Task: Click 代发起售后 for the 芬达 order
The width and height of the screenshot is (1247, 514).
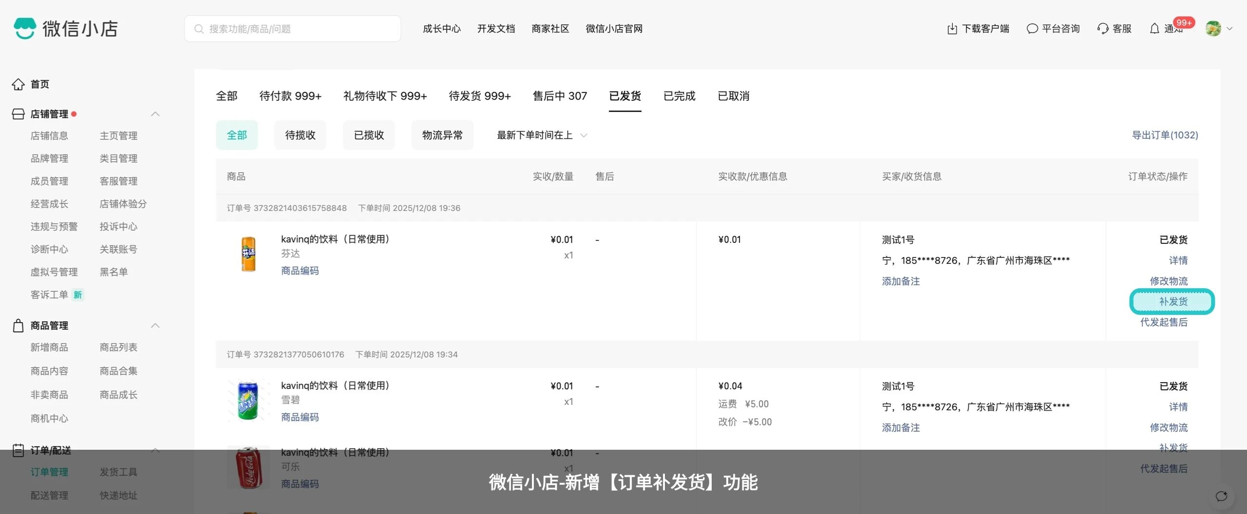Action: pyautogui.click(x=1164, y=322)
